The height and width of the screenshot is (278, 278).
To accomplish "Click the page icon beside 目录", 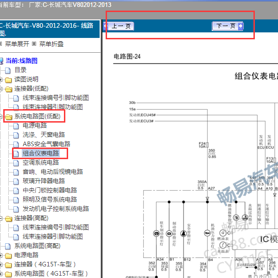I will (x=8, y=70).
